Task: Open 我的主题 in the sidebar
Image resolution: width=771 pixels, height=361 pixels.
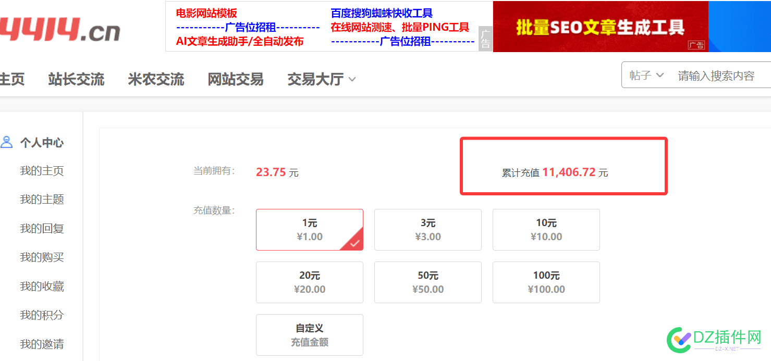Action: coord(42,200)
